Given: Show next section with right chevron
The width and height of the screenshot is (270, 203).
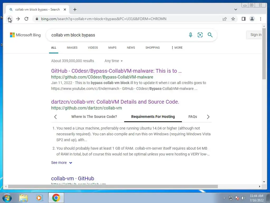Looking at the screenshot, I should pyautogui.click(x=208, y=117).
